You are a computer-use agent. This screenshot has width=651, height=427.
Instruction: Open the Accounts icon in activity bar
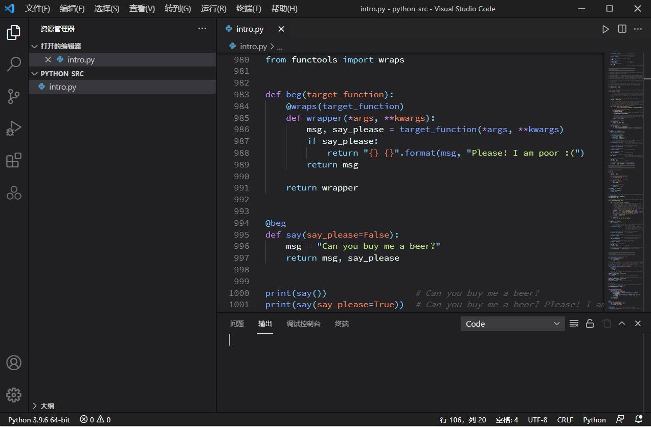14,362
